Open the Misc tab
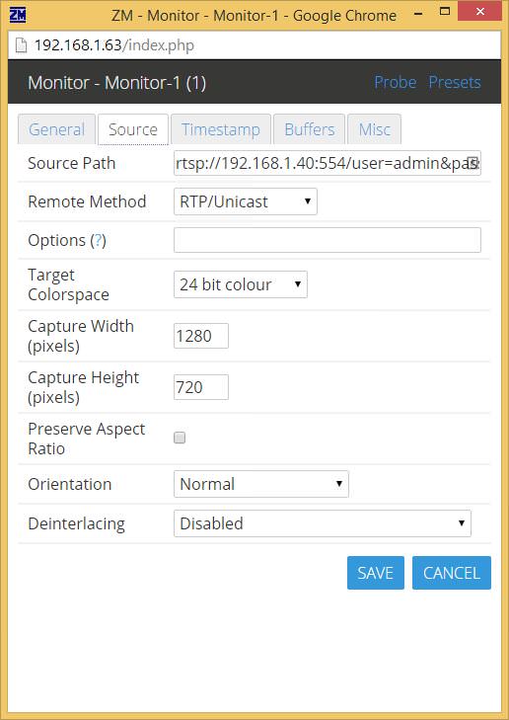This screenshot has width=509, height=720. (374, 129)
